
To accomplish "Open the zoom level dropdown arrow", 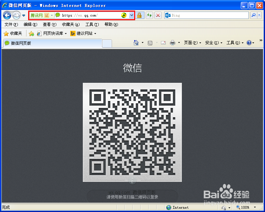I will [x=255, y=207].
